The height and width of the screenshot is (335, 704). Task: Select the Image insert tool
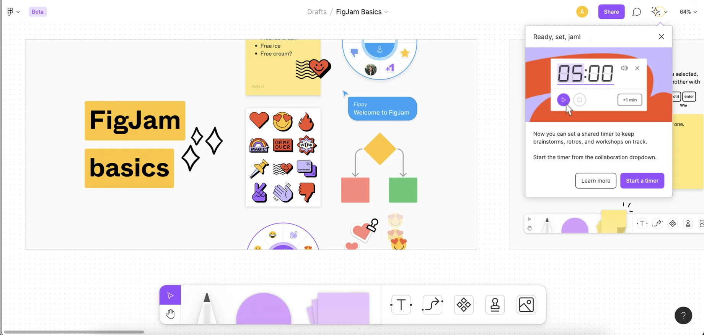(526, 305)
